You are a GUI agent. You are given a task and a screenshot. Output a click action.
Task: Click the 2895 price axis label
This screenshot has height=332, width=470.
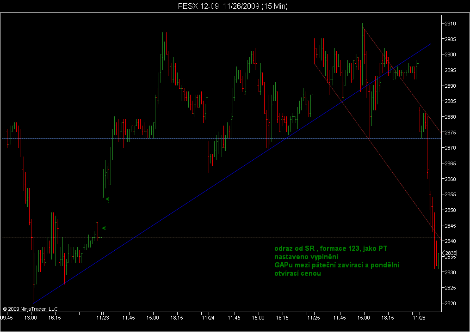(x=451, y=70)
